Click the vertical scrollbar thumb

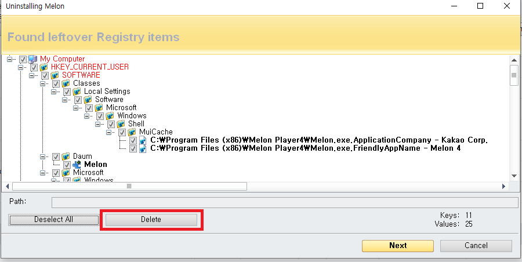pos(514,75)
